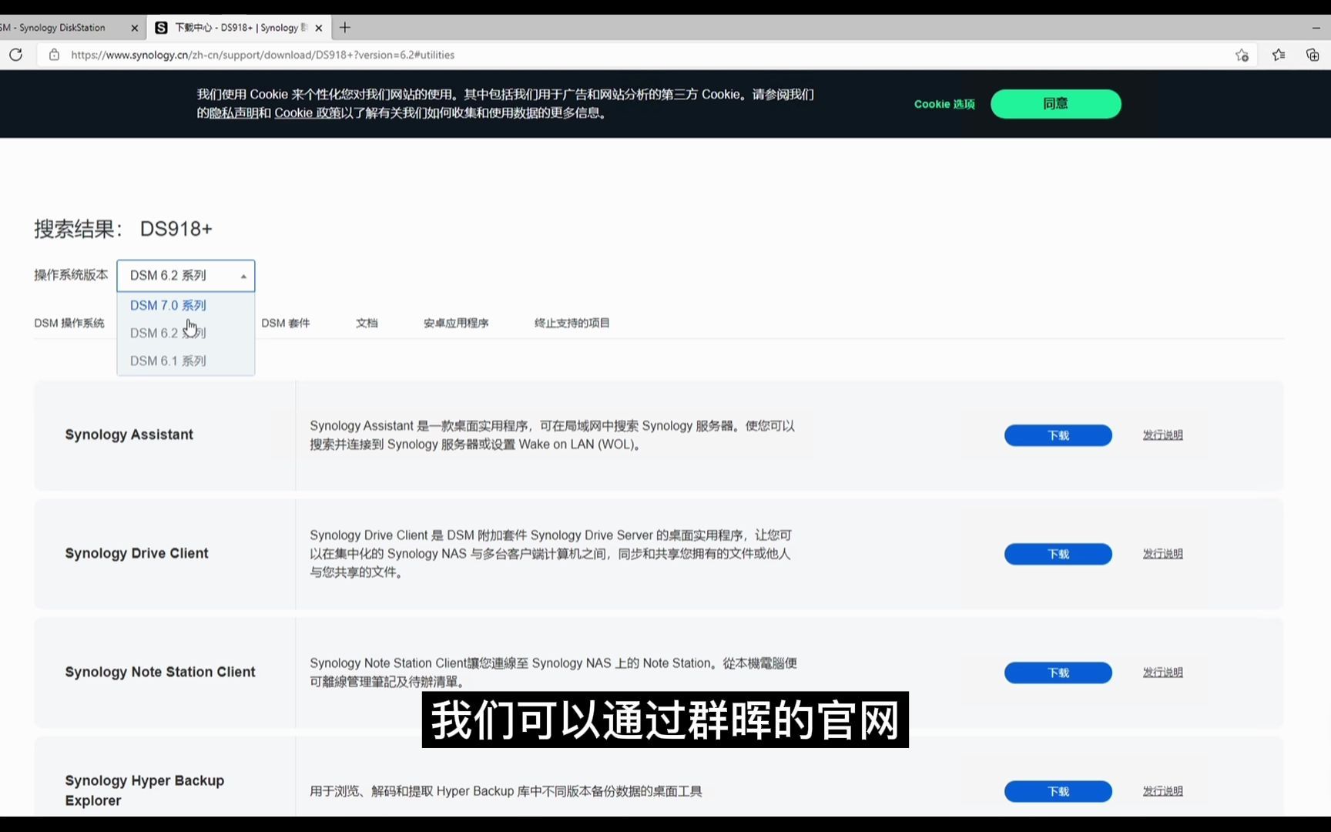1331x832 pixels.
Task: Close the Synology DiskStation tab
Action: (135, 28)
